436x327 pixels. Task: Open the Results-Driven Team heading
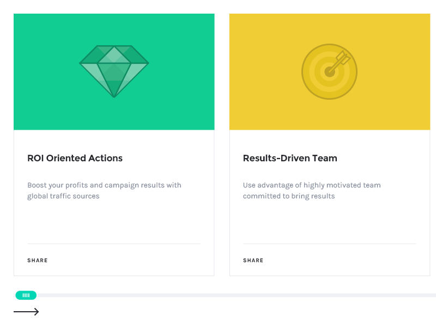(290, 158)
